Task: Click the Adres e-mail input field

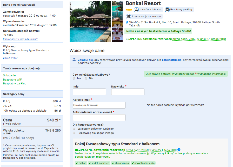Action: coord(99,105)
